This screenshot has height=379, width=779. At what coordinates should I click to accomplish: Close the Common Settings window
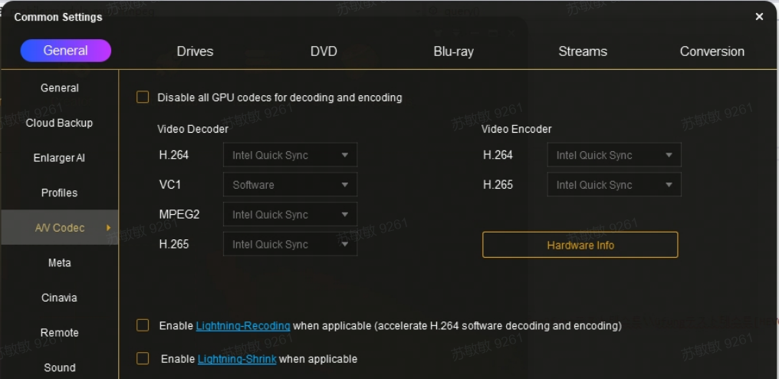pyautogui.click(x=759, y=17)
